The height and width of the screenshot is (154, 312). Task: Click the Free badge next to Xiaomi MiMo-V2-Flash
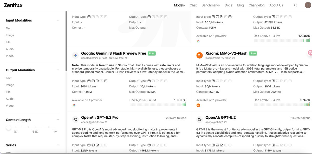pyautogui.click(x=253, y=53)
